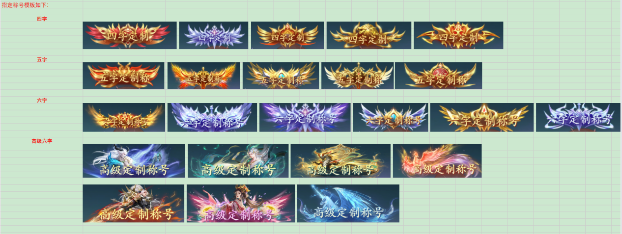
Task: Select the flame-winged 五字定制称 badge with sword
Action: coord(204,76)
